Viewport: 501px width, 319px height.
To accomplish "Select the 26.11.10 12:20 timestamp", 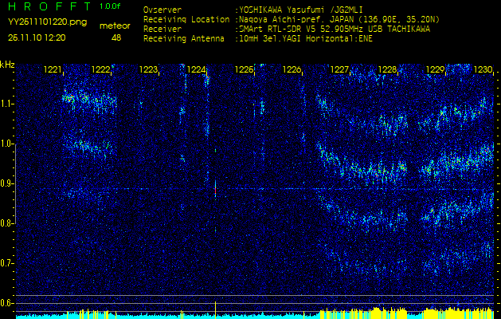I will pos(36,37).
